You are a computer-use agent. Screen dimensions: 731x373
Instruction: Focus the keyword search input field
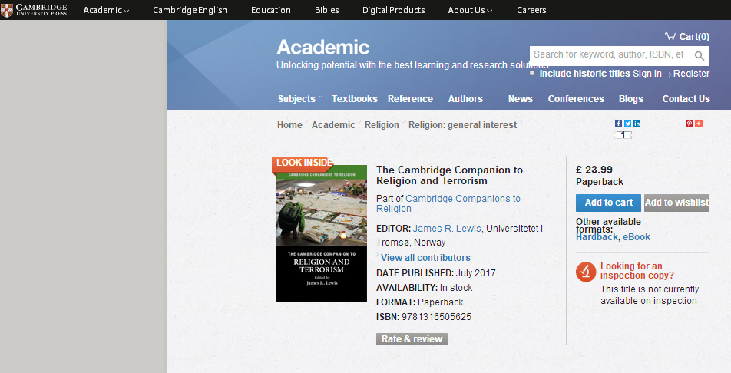coord(611,55)
